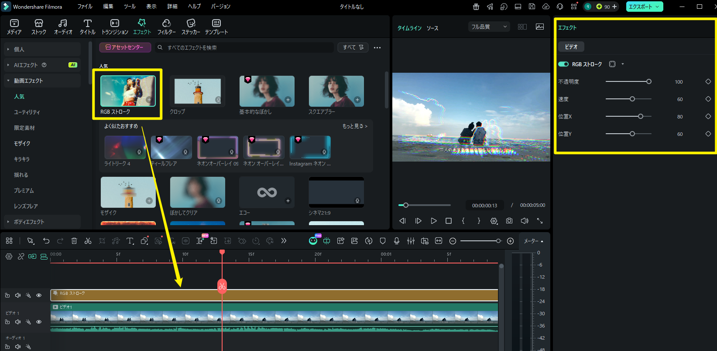Screen dimensions: 717x351
Task: Open the voiceover microphone tool
Action: (x=397, y=241)
